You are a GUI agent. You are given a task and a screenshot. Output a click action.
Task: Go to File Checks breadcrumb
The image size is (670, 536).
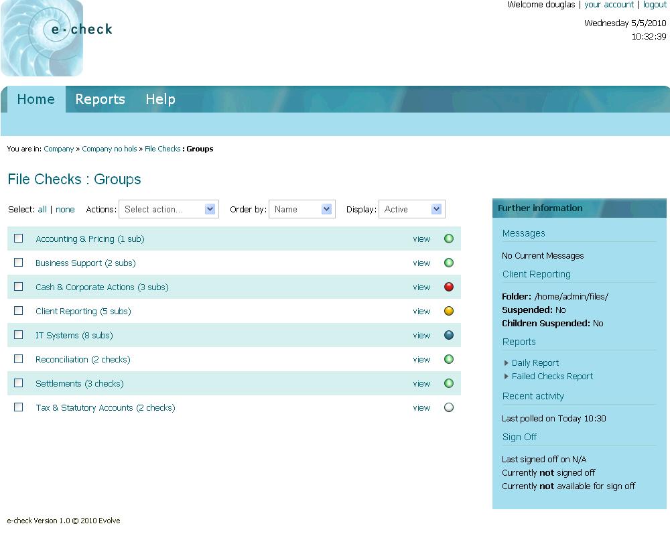pos(162,149)
